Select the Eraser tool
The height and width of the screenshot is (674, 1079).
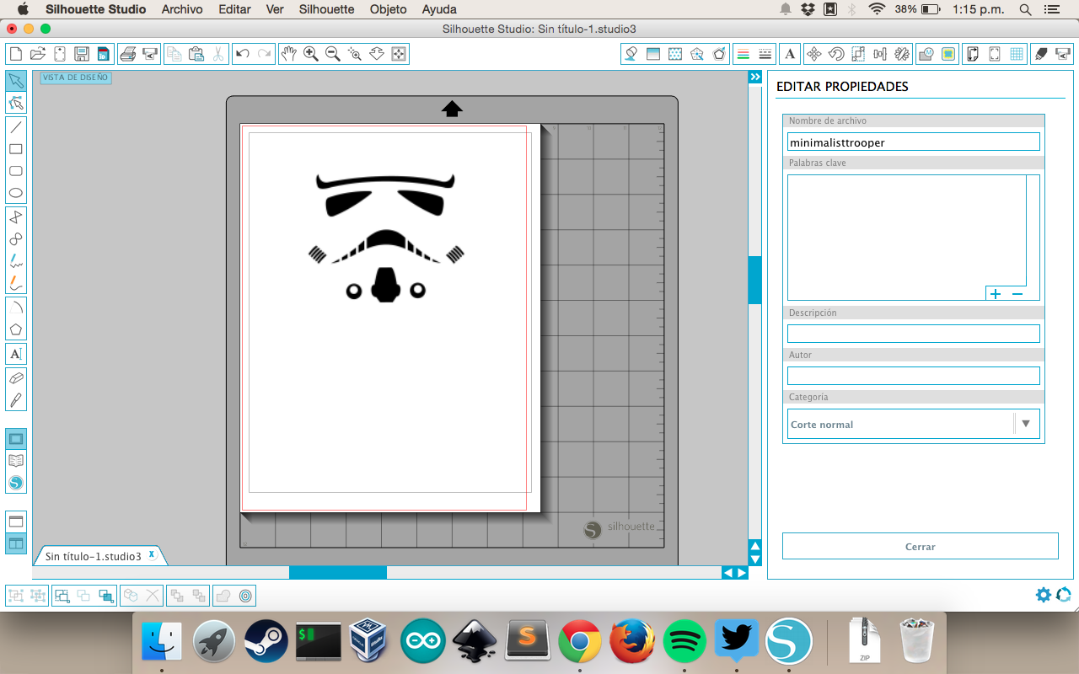click(16, 377)
